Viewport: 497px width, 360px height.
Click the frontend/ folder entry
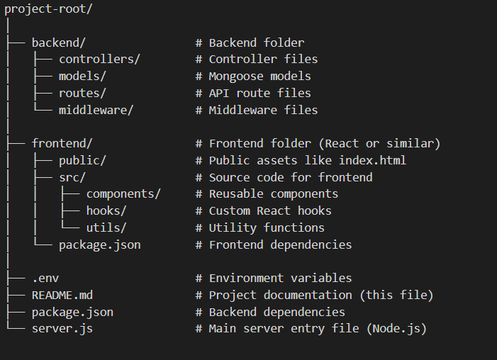click(x=62, y=144)
